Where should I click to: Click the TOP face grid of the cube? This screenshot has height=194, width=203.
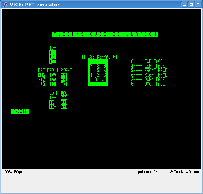point(53,57)
